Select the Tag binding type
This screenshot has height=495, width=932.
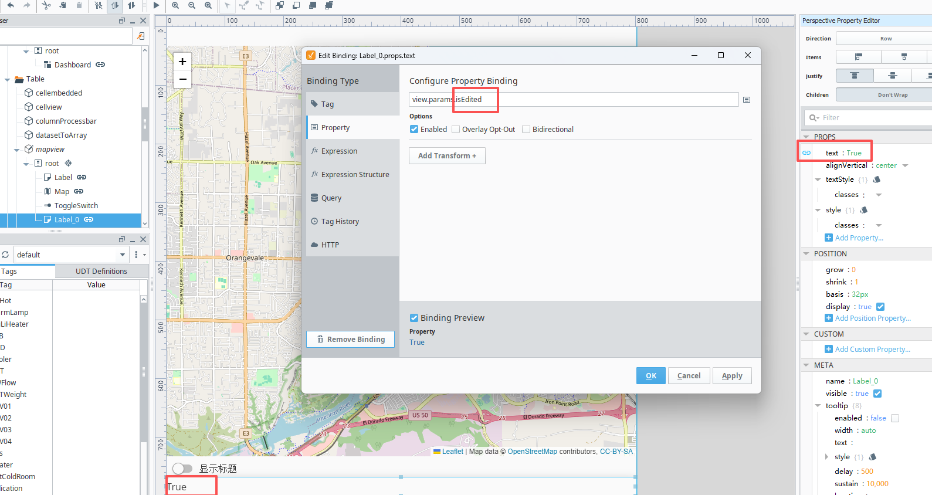click(x=353, y=104)
